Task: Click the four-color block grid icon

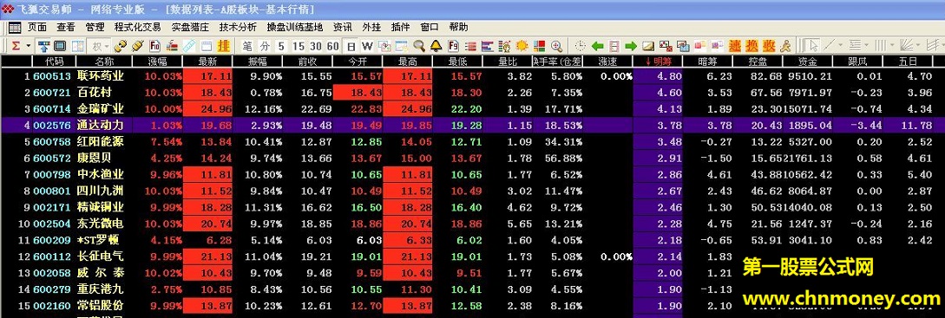Action: click(539, 46)
